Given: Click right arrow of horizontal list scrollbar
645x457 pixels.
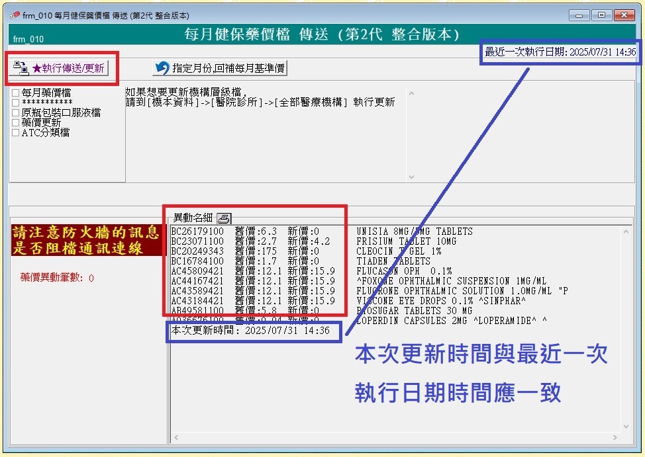Looking at the screenshot, I should click(x=615, y=437).
